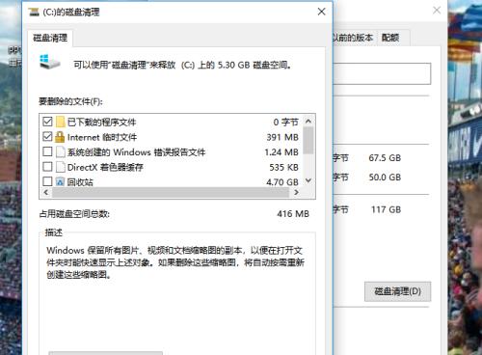This screenshot has height=355, width=482.
Task: Select the 回收站 row text
Action: click(80, 182)
